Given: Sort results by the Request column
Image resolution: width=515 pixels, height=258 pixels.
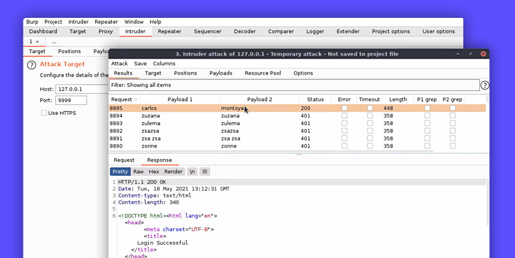Looking at the screenshot, I should pyautogui.click(x=124, y=99).
